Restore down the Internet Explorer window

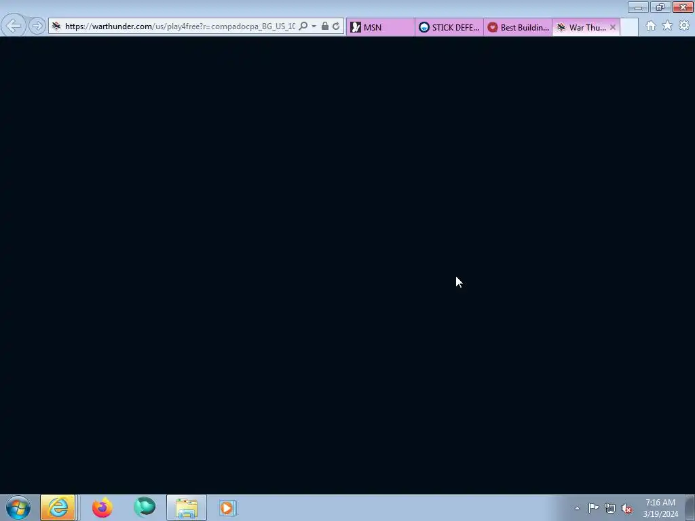click(660, 7)
